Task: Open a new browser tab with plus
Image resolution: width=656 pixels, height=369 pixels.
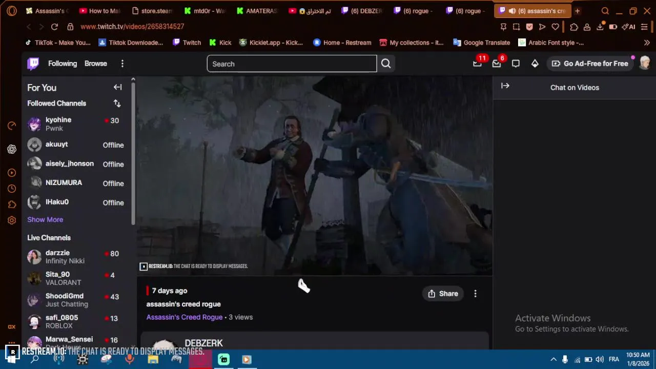Action: click(x=577, y=11)
